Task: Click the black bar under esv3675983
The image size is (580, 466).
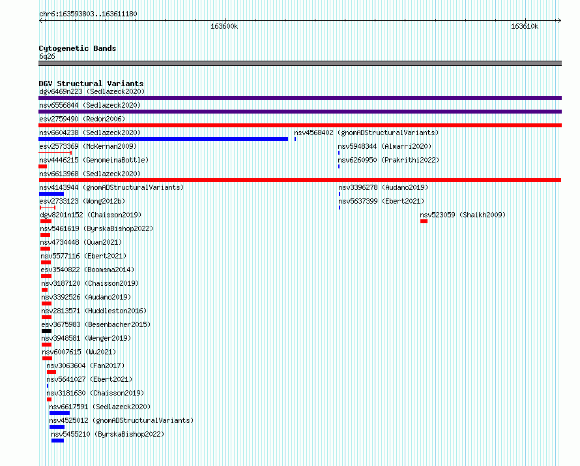Action: 47,331
